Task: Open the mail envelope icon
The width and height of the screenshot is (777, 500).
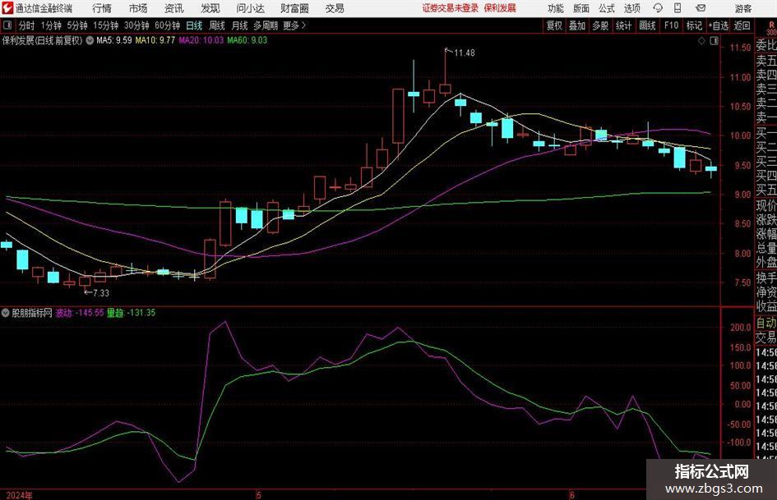Action: [701, 8]
